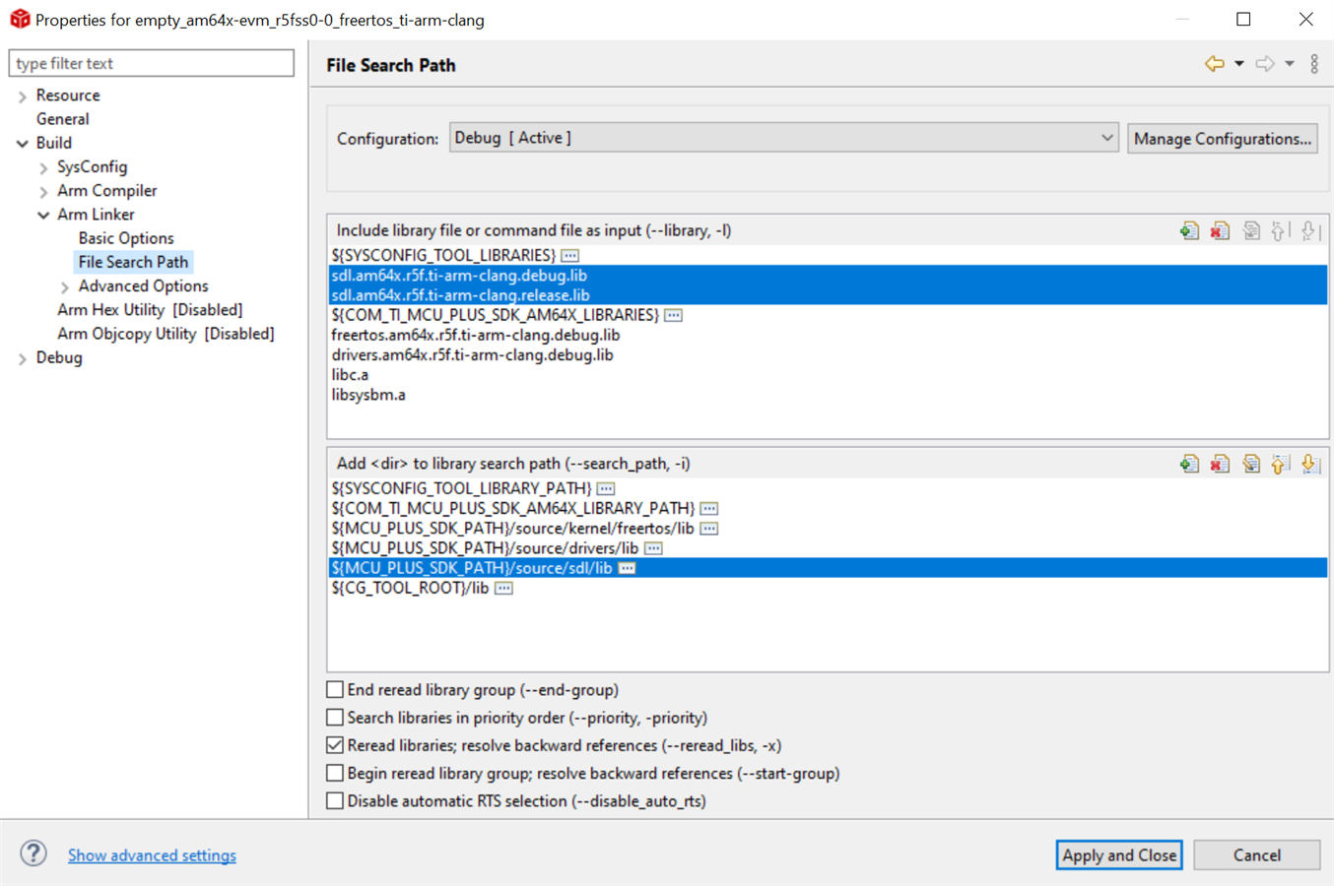Open Basic Options under Arm Linker
Viewport: 1334px width, 886px height.
tap(126, 238)
